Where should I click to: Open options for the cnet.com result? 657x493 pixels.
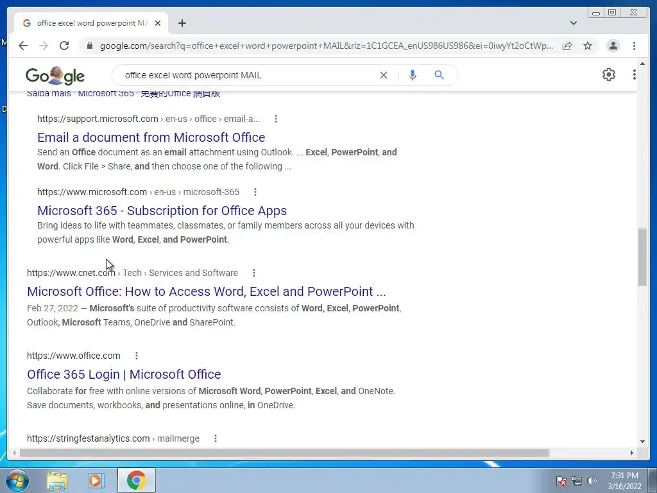[x=254, y=273]
